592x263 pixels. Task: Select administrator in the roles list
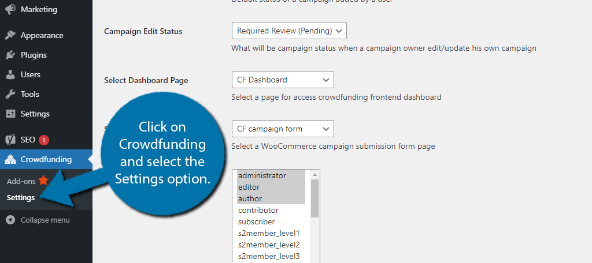[x=271, y=175]
